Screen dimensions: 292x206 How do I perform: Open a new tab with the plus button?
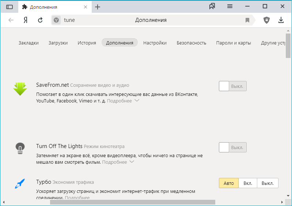[98, 7]
